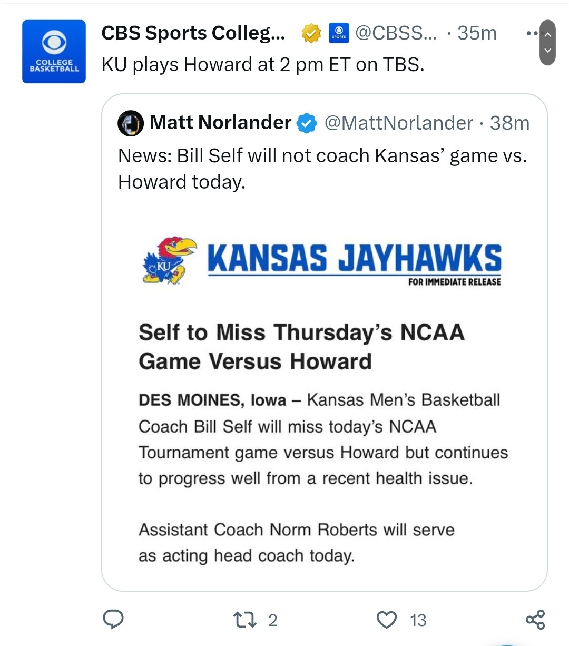Like the tweet with the heart icon

pos(387,620)
